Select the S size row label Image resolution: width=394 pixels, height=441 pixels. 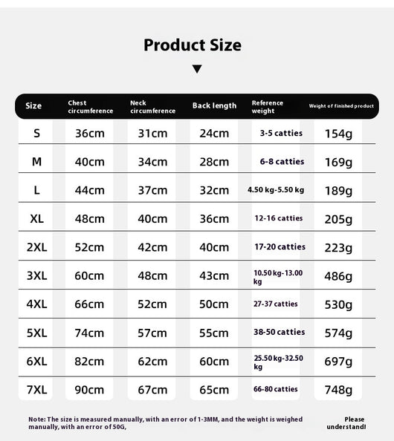[x=36, y=134]
